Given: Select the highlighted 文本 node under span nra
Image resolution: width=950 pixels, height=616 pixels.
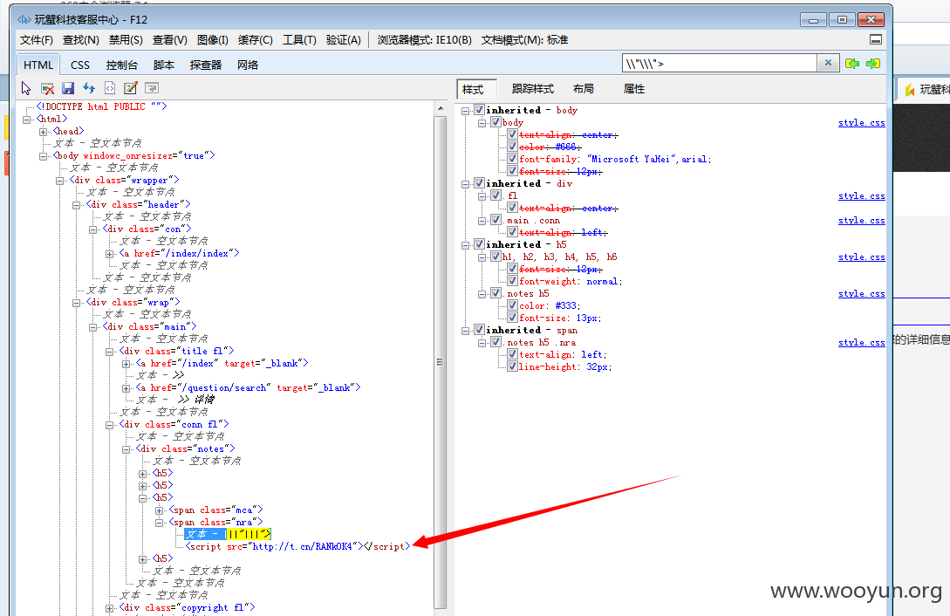Looking at the screenshot, I should click(x=229, y=534).
